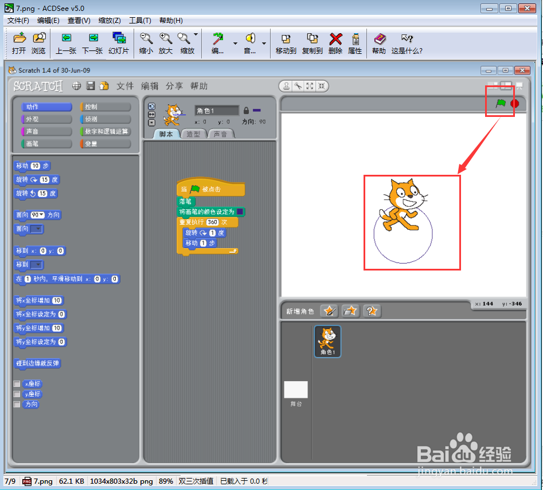
Task: Select the 控制 control category
Action: point(106,107)
